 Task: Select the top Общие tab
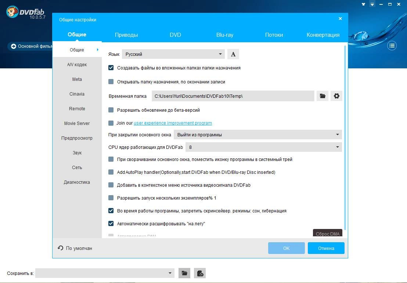(x=77, y=35)
